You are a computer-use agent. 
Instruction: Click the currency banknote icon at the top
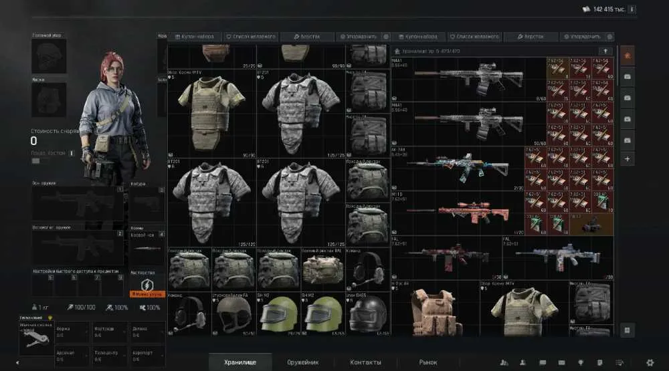(586, 9)
